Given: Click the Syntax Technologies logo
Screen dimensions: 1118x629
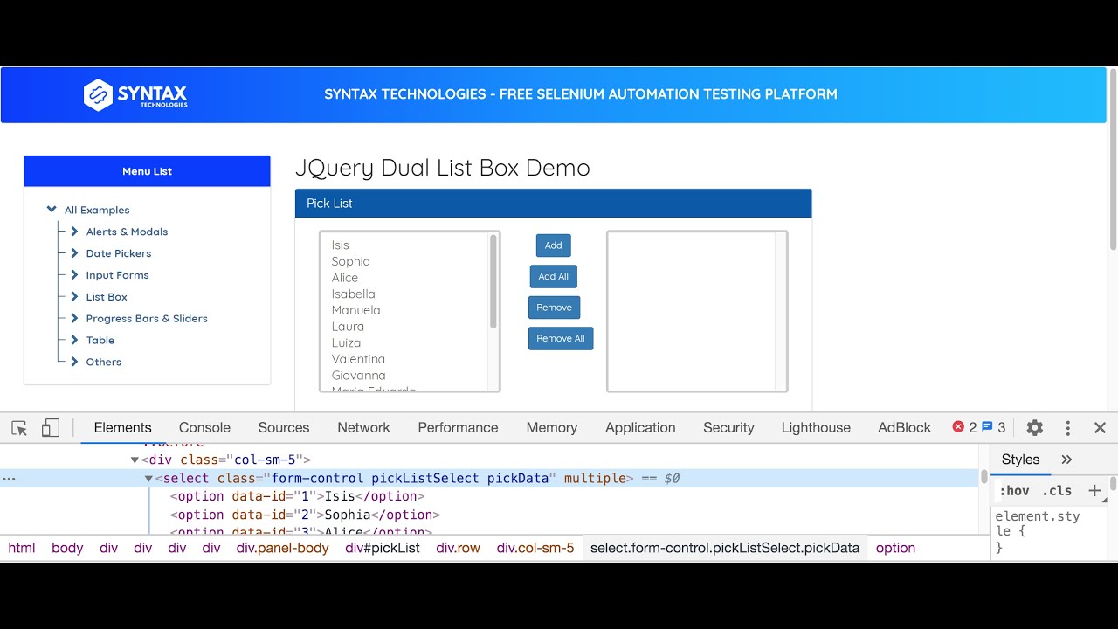Looking at the screenshot, I should pos(135,94).
